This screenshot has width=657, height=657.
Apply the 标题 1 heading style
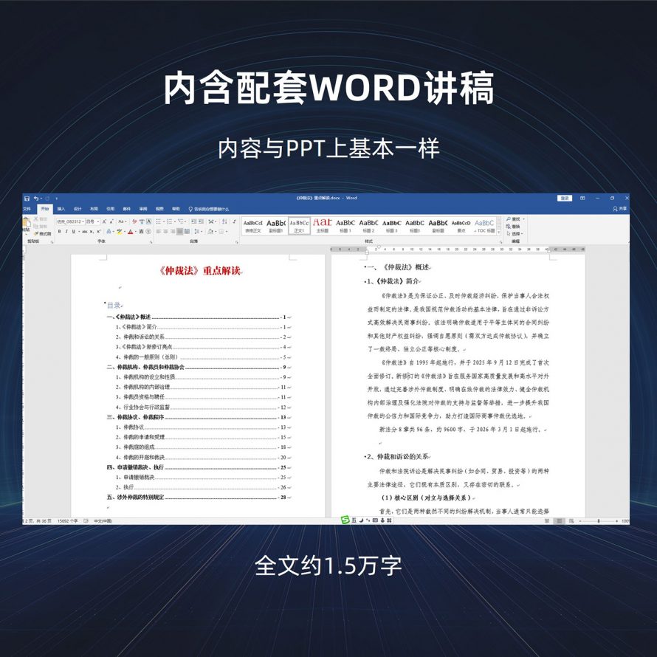(345, 224)
